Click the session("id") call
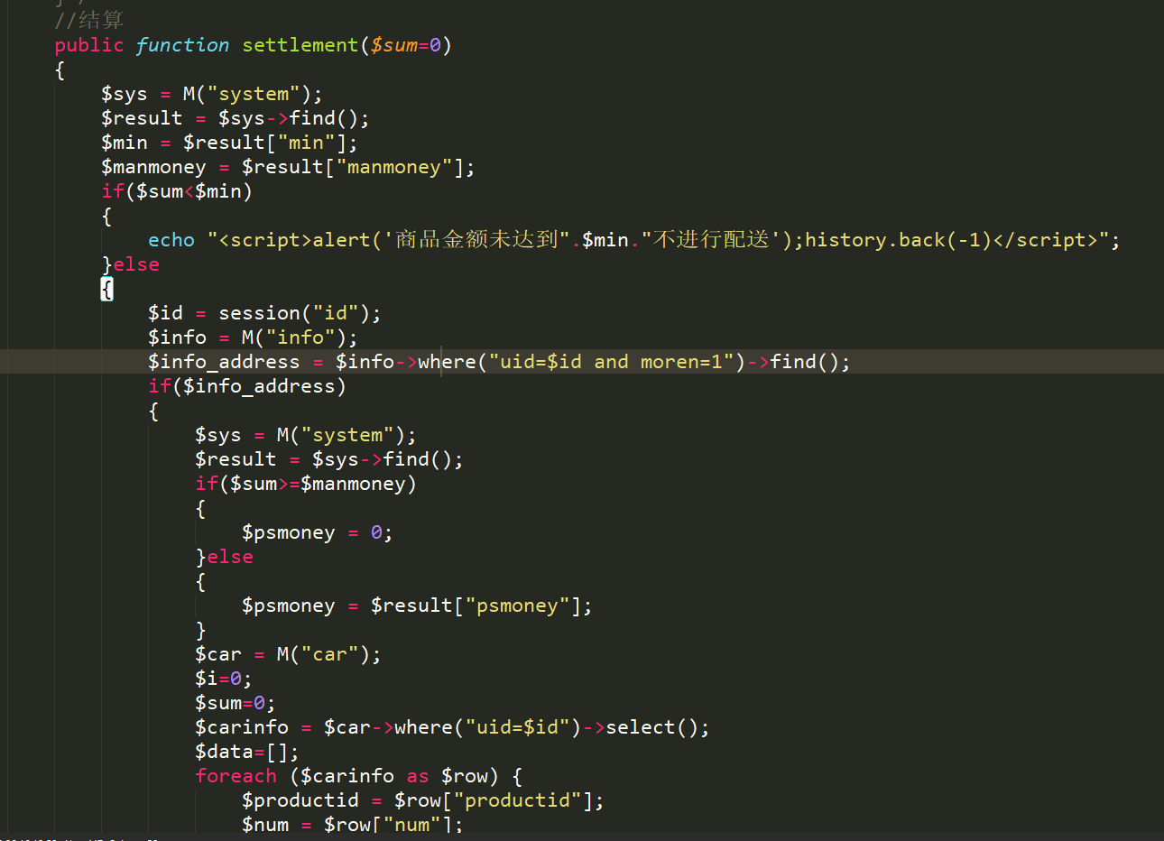This screenshot has width=1164, height=841. 299,313
